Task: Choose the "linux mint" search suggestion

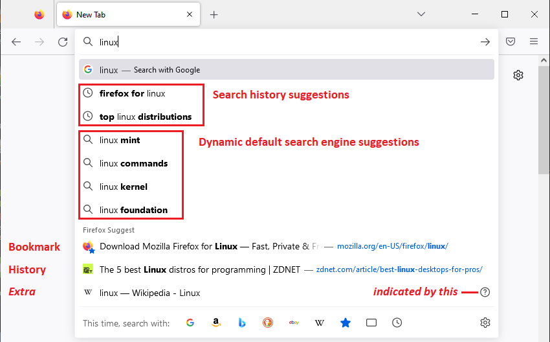Action: pyautogui.click(x=120, y=140)
